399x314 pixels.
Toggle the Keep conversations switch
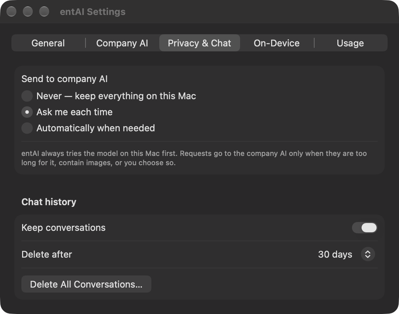365,228
